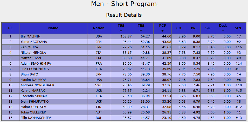Click the CO column header
This screenshot has height=122, width=248.
[179, 28]
